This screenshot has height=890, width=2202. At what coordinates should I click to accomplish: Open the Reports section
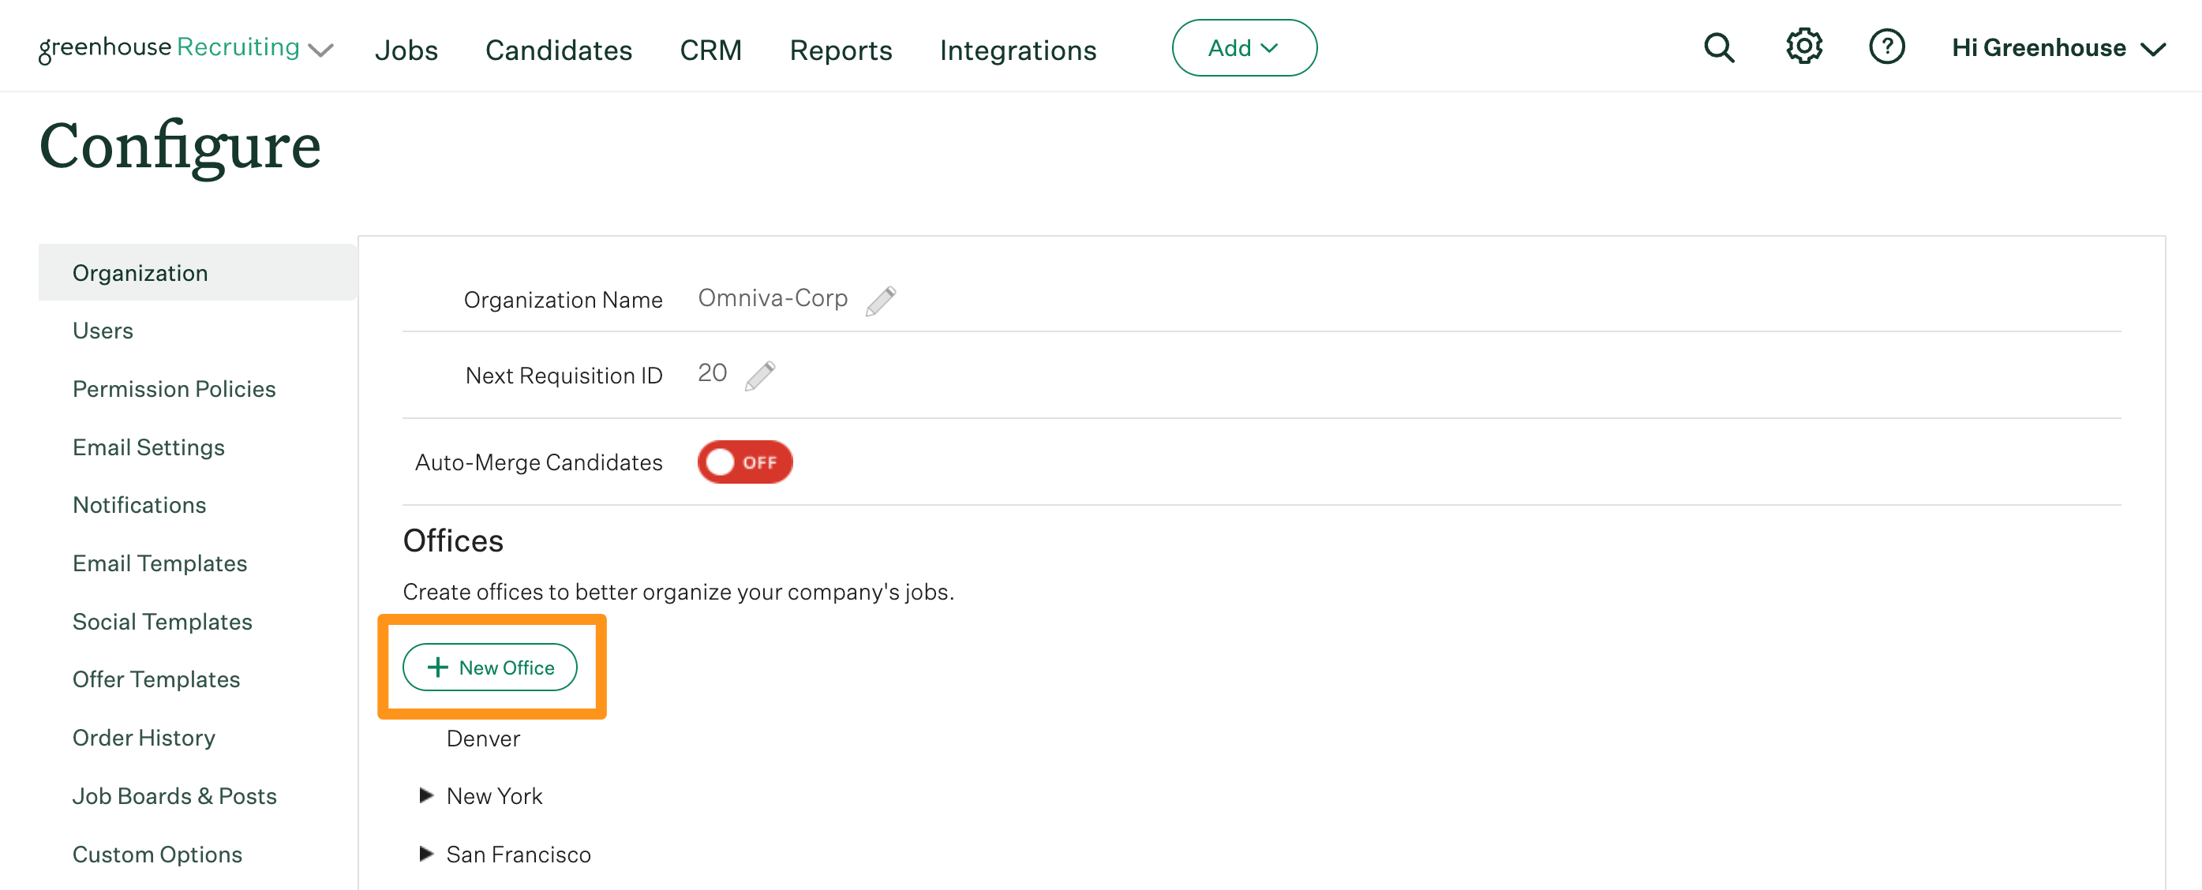click(841, 50)
